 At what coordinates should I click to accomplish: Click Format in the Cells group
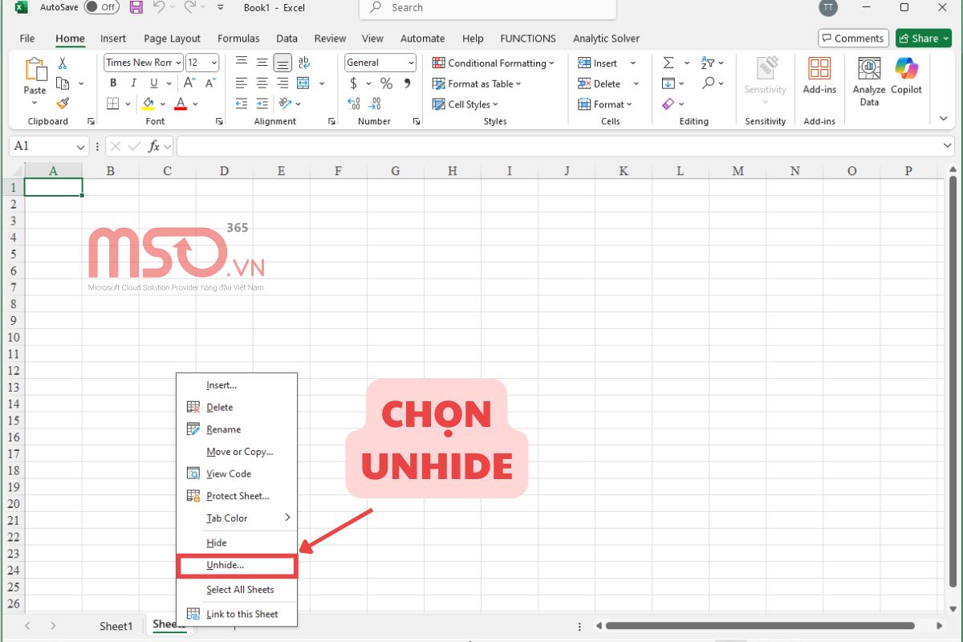606,104
